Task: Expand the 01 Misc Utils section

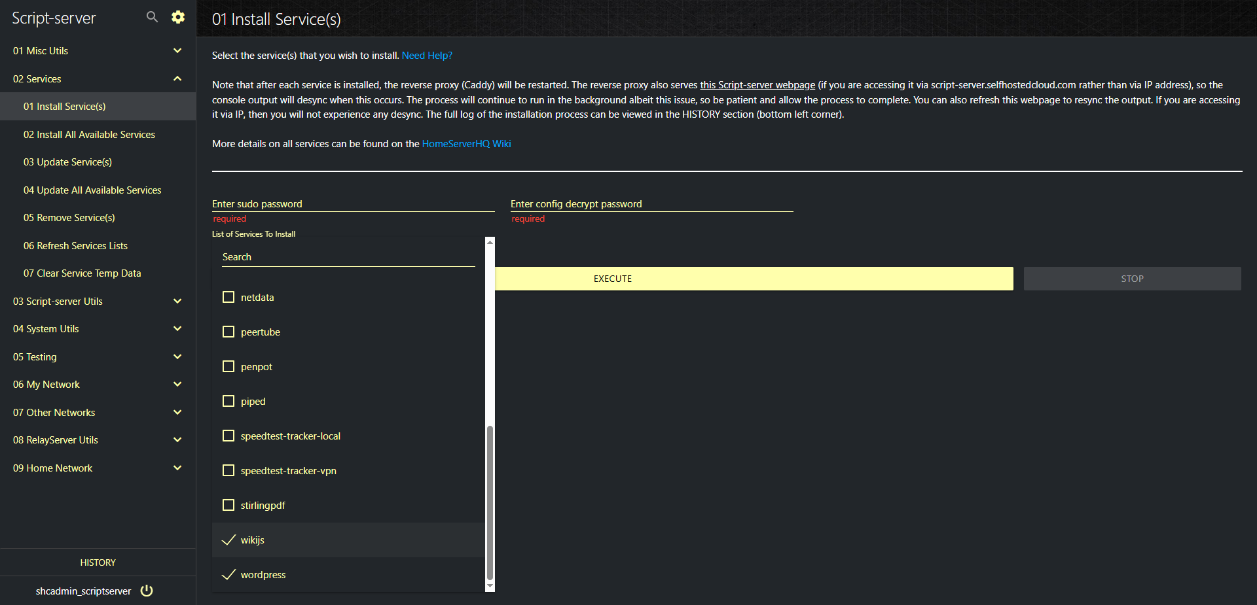Action: (x=177, y=51)
